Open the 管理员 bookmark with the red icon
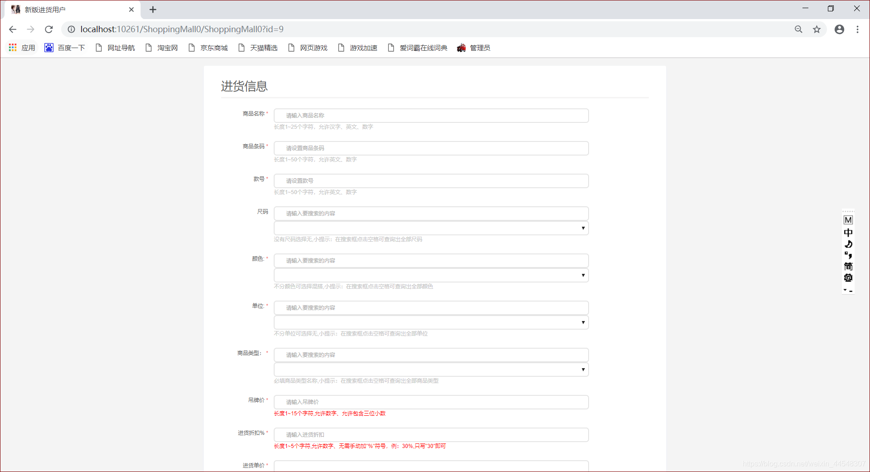 click(474, 48)
